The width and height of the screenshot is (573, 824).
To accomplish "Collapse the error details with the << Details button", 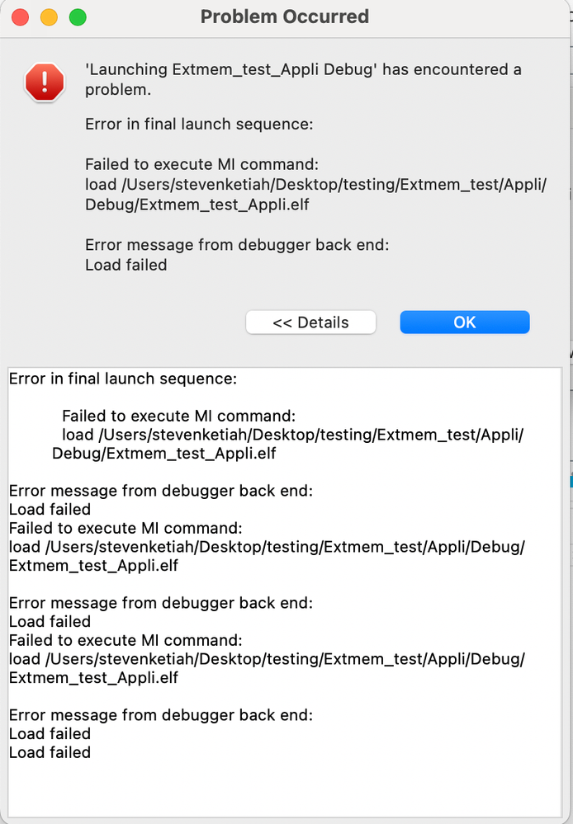I will pos(310,322).
